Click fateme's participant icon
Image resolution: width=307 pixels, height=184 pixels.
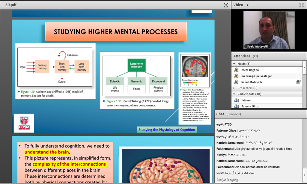click(236, 100)
